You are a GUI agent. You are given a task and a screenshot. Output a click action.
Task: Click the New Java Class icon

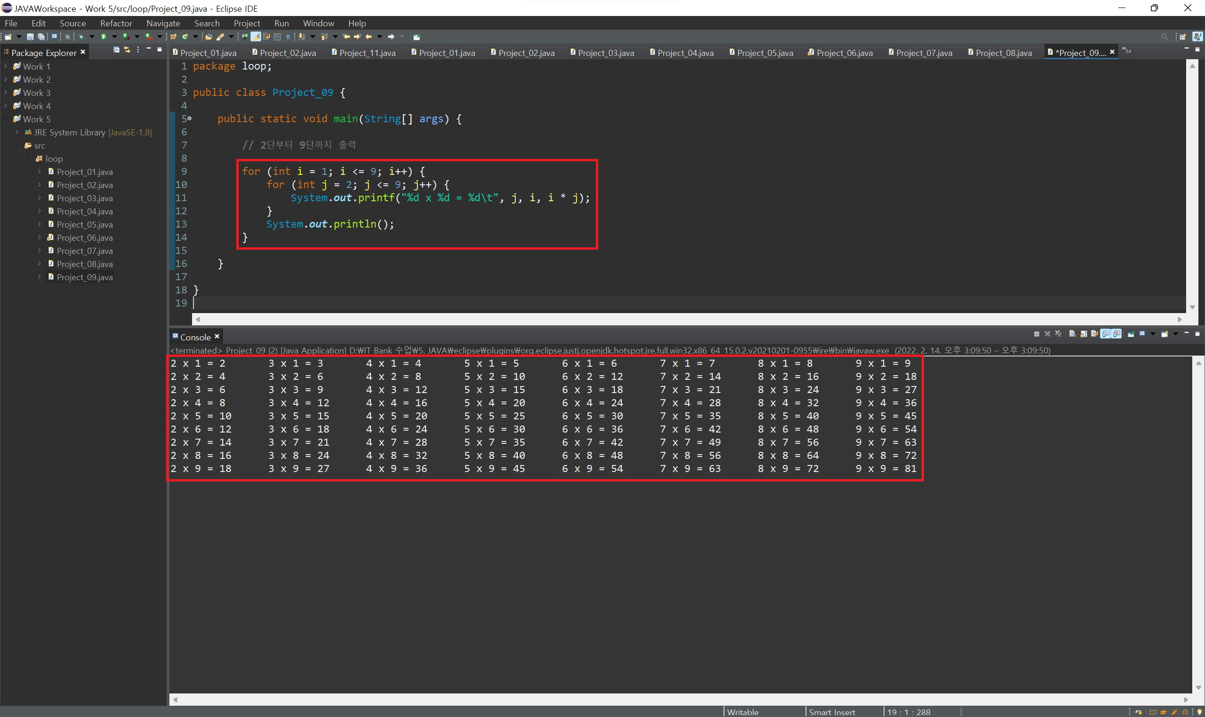click(185, 37)
